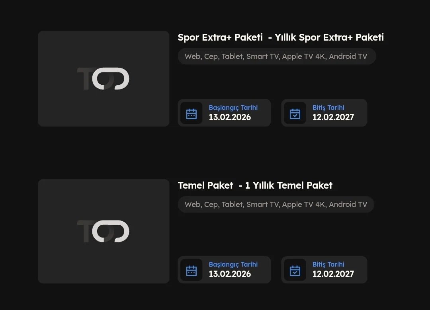Click the Spor Extra+ end date calendar-check icon
This screenshot has width=430, height=310.
pos(295,113)
